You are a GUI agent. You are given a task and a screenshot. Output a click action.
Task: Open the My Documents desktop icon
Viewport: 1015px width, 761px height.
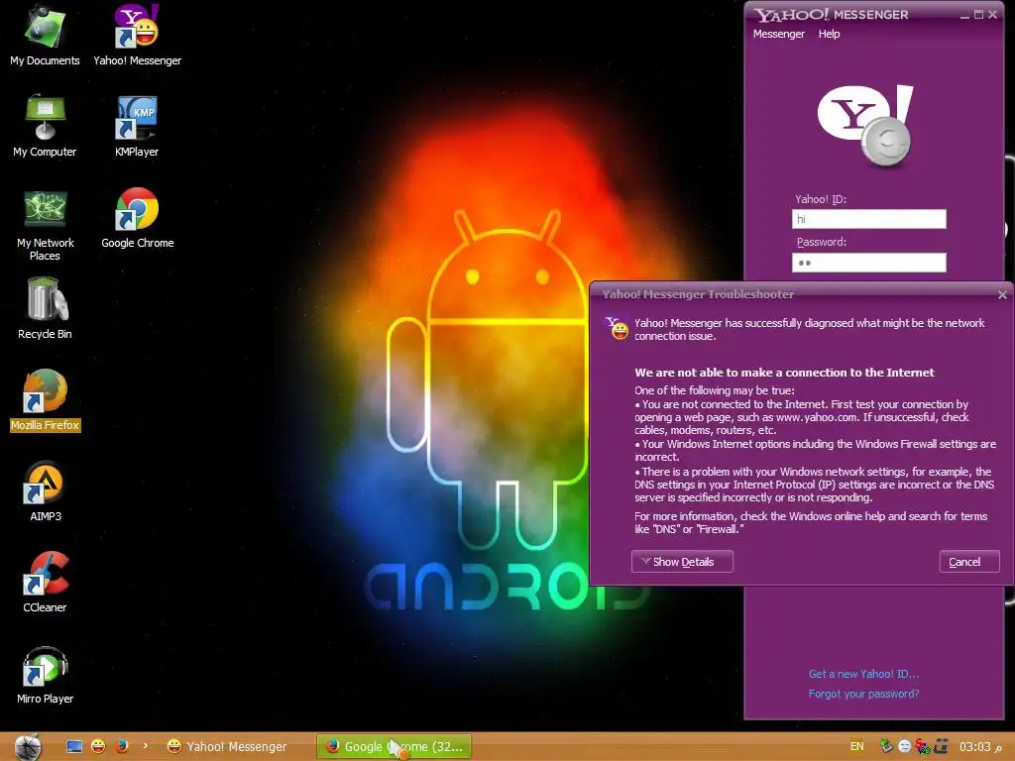(x=45, y=36)
